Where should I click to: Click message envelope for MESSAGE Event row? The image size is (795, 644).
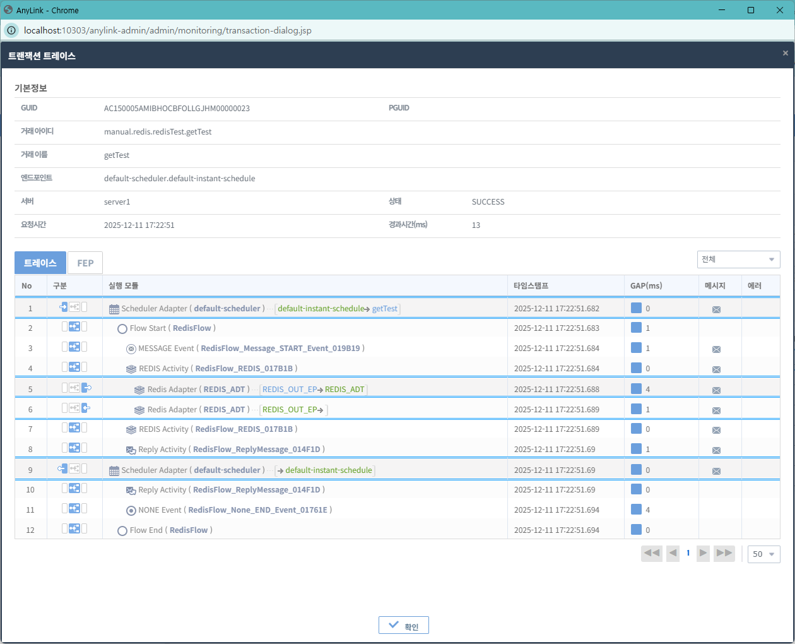tap(716, 349)
